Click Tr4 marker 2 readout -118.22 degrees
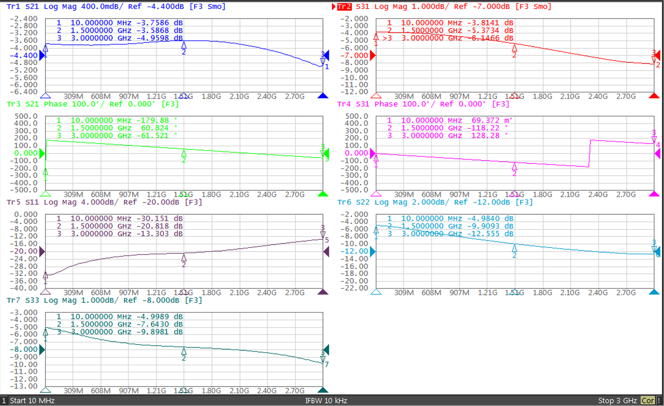The image size is (664, 406). (x=448, y=128)
